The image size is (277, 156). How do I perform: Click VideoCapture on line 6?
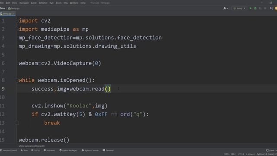tap(73, 63)
